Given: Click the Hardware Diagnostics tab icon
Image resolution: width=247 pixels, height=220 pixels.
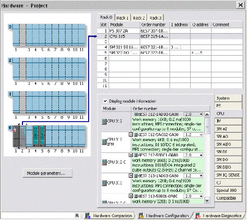Looking at the screenshot, I should (198, 215).
